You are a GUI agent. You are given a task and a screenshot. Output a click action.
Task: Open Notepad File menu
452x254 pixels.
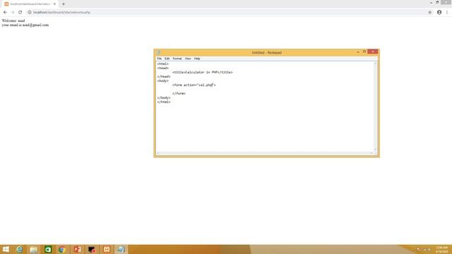(x=159, y=59)
